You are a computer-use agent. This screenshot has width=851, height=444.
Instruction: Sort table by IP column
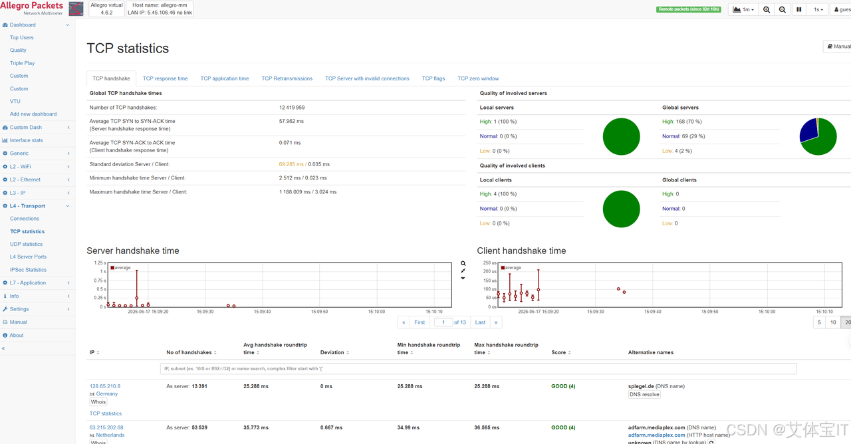coord(94,353)
